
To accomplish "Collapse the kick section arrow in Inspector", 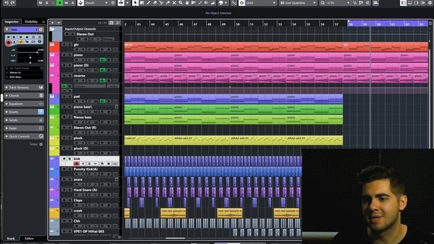I will coord(7,30).
